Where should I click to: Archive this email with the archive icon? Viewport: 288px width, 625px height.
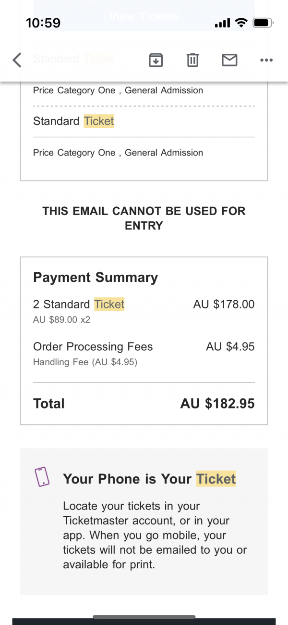point(156,60)
